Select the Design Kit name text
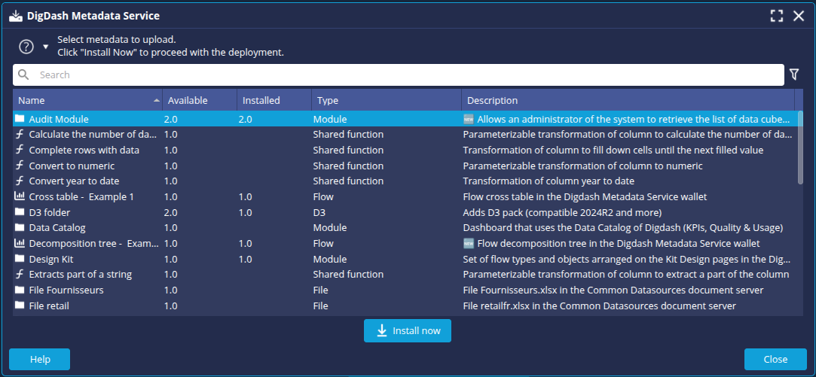Screen dimensions: 816x377 coord(51,259)
